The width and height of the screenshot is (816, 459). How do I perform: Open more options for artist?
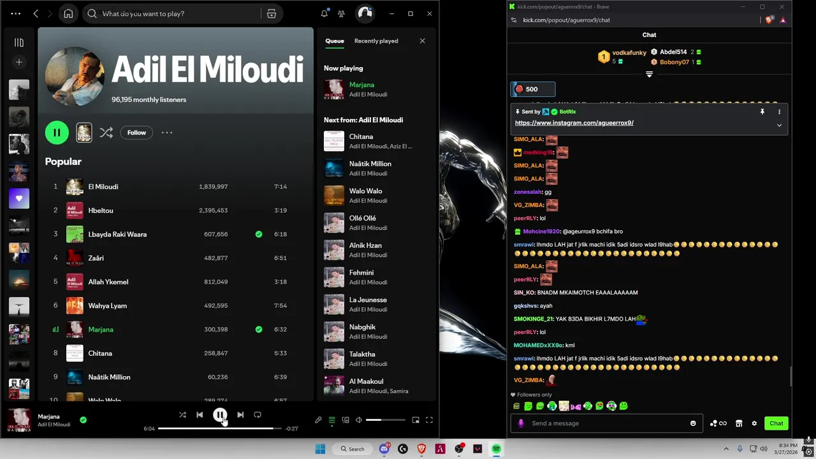[x=167, y=133]
